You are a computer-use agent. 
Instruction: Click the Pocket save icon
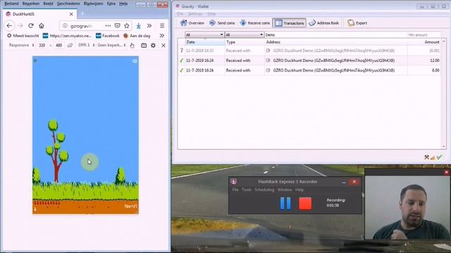pos(118,26)
